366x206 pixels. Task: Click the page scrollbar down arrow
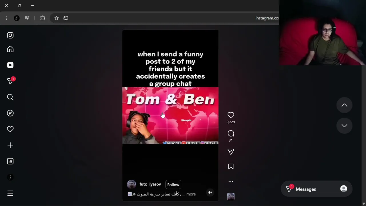pyautogui.click(x=364, y=204)
